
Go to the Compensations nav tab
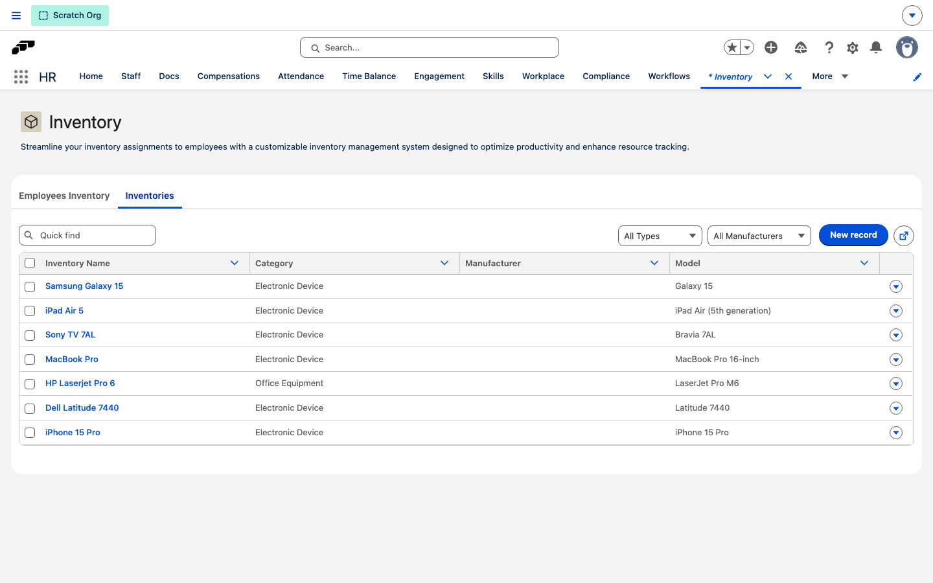pos(229,76)
